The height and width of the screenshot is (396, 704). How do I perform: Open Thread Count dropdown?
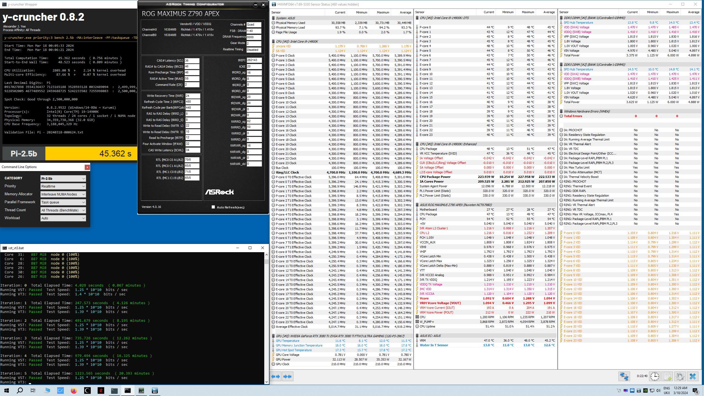63,210
